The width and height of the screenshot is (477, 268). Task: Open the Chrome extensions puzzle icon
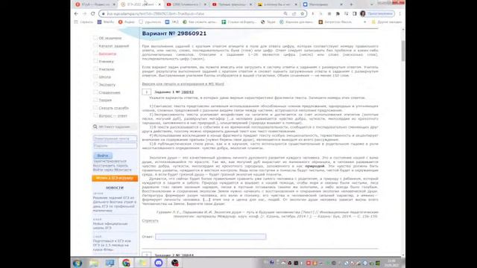point(338,13)
